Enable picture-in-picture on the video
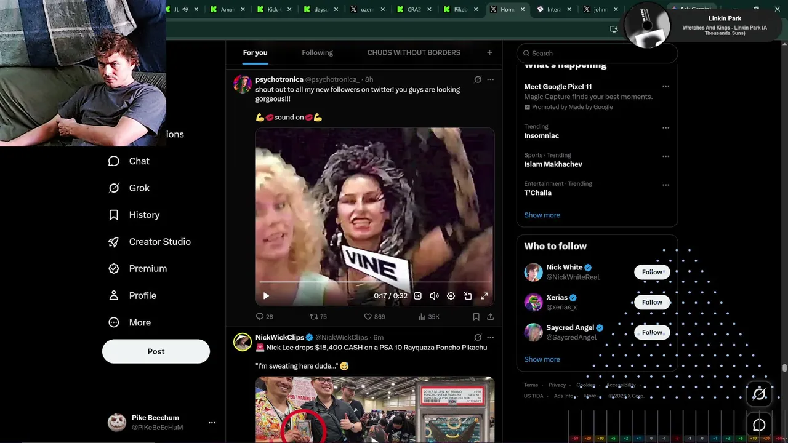 (x=468, y=296)
